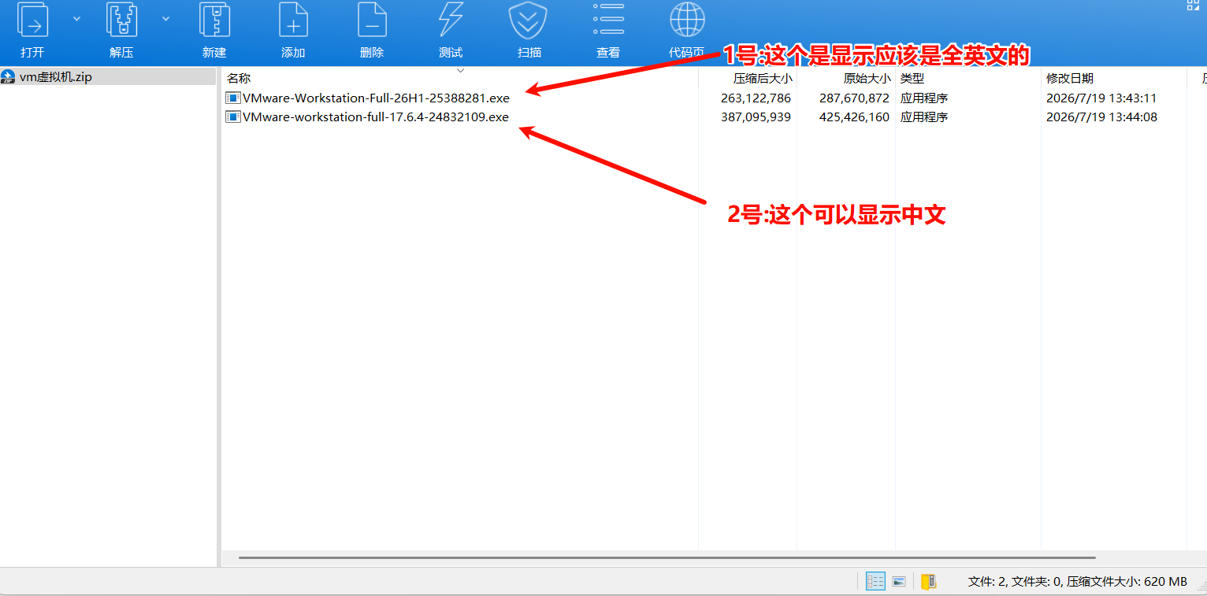
Task: Choose the 添加 (Add) toolbar icon
Action: 293,21
